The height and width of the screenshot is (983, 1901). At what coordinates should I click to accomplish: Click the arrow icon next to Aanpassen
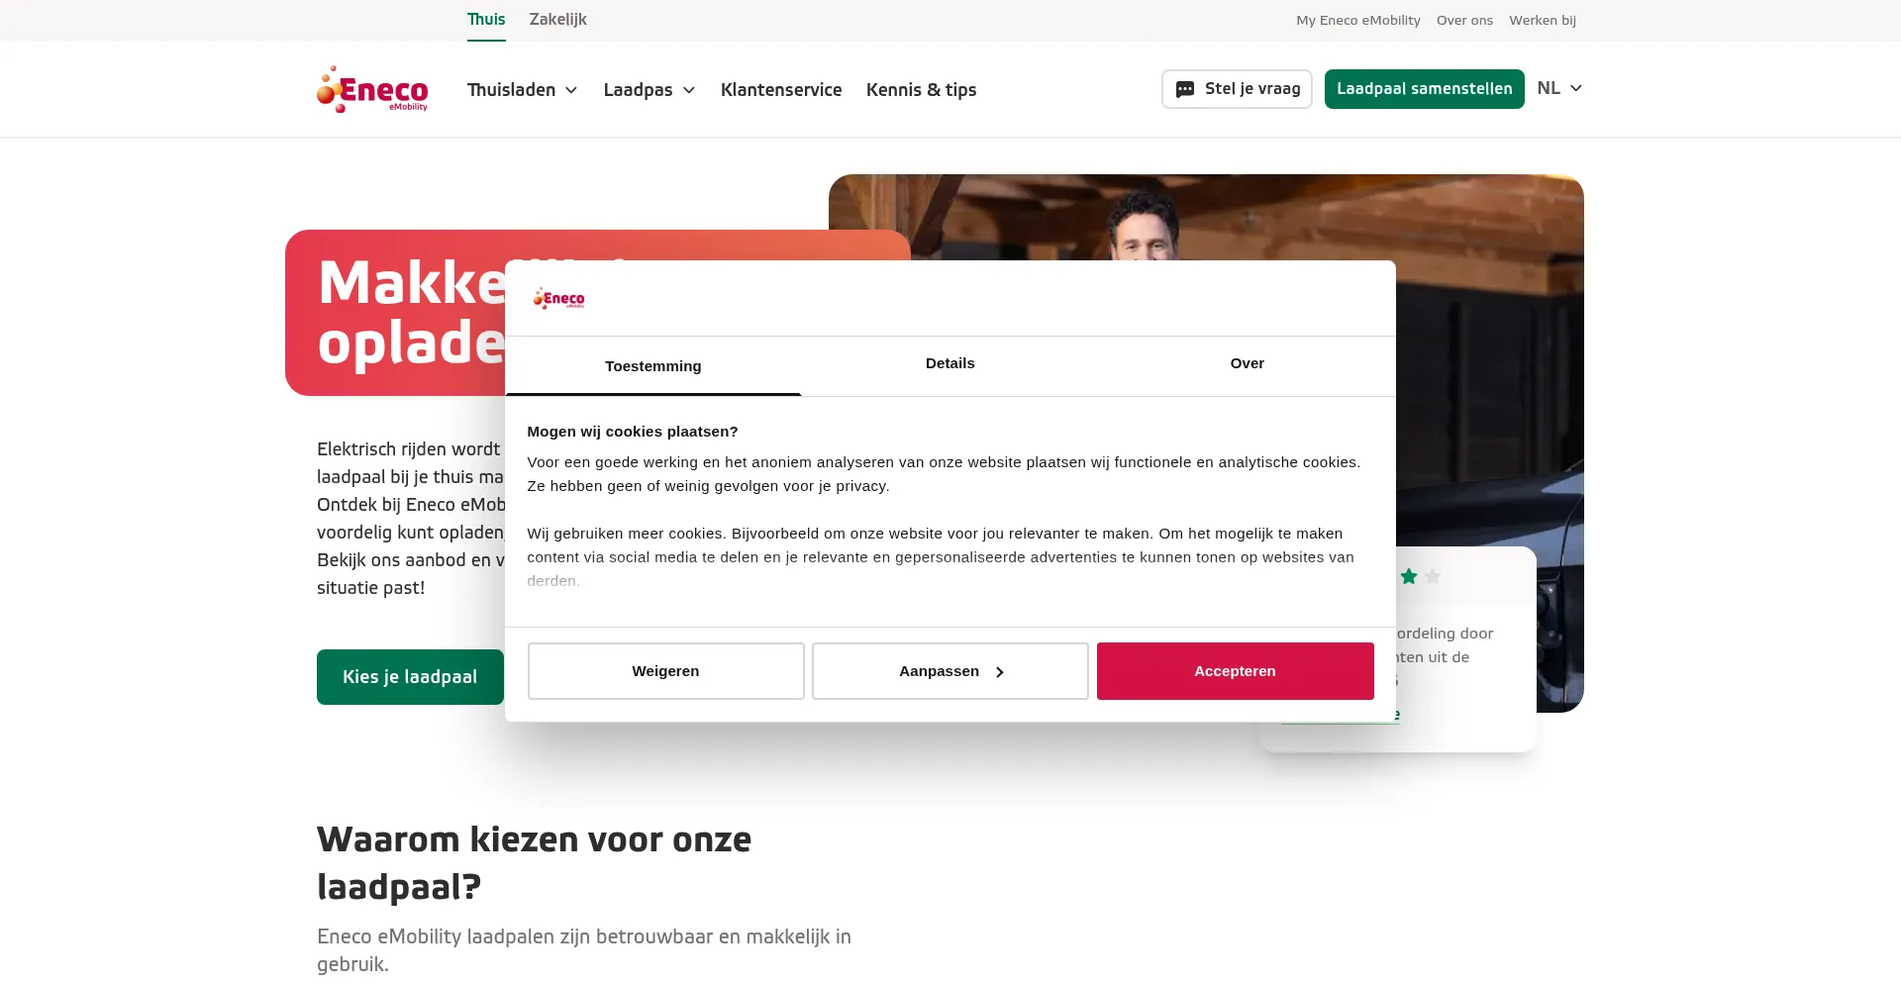coord(999,672)
